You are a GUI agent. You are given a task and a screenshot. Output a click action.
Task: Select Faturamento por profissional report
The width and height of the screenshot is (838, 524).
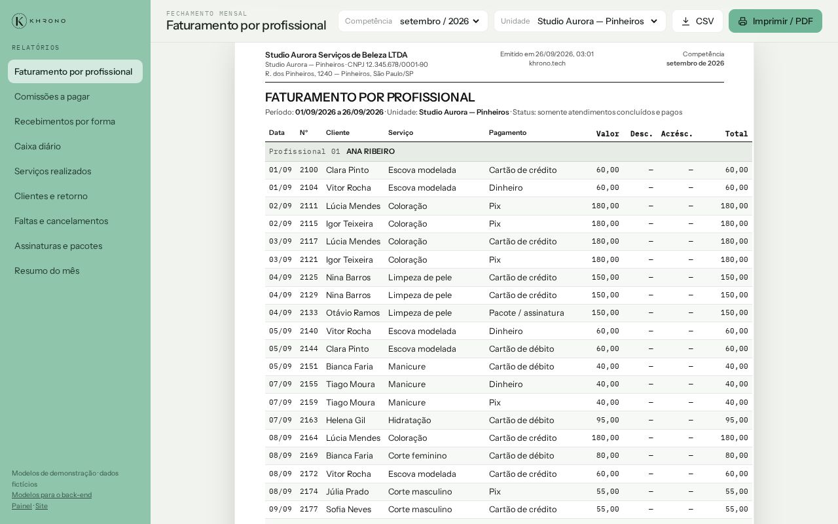click(x=75, y=71)
